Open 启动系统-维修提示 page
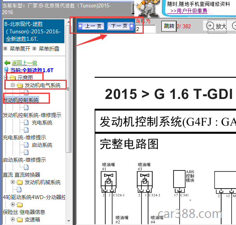236x225 pixels. (24, 160)
